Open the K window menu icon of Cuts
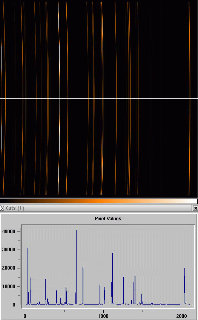 [x=2, y=208]
